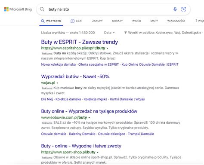Click the www.eobuwie.com.pl/buty URL

pos(64,117)
